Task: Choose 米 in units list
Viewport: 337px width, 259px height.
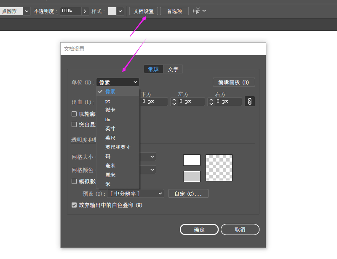Action: click(x=118, y=184)
